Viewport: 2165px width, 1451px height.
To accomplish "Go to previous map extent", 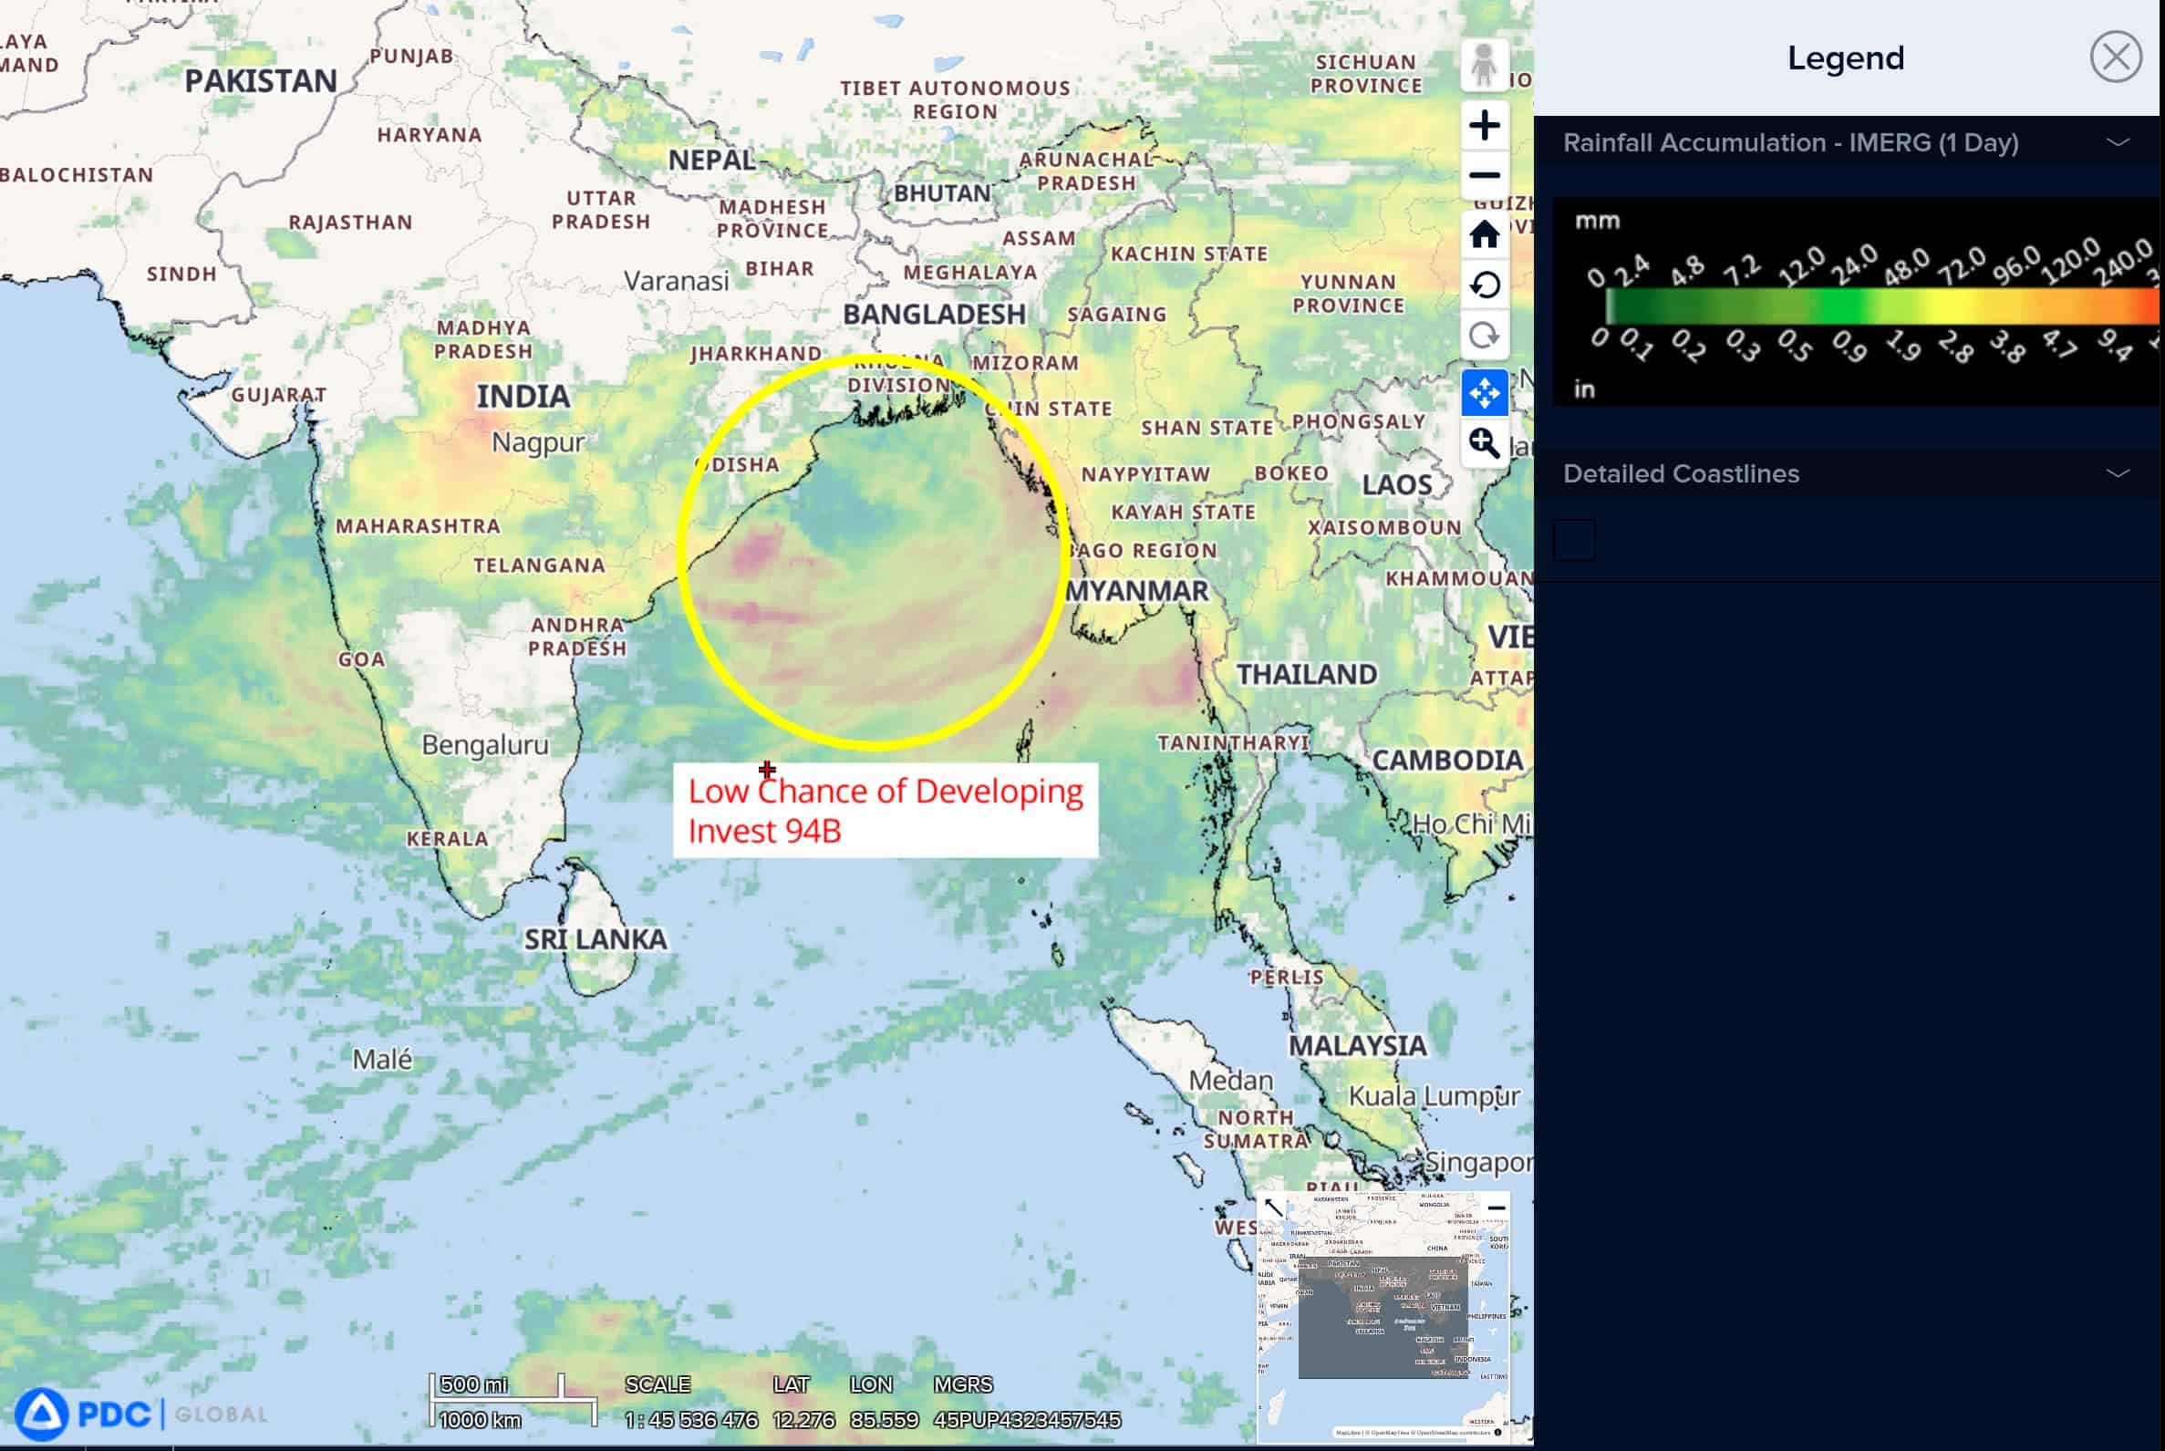I will 1484,285.
